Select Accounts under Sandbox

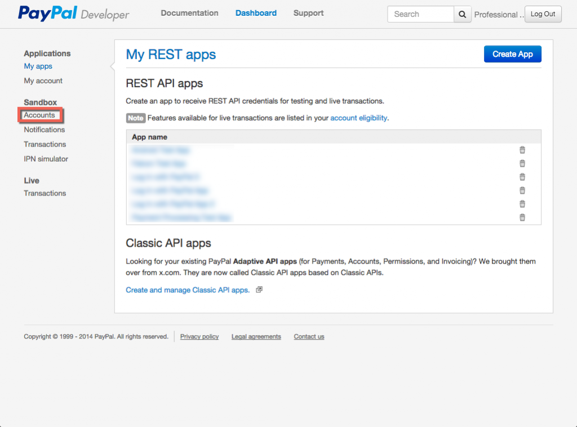(39, 115)
